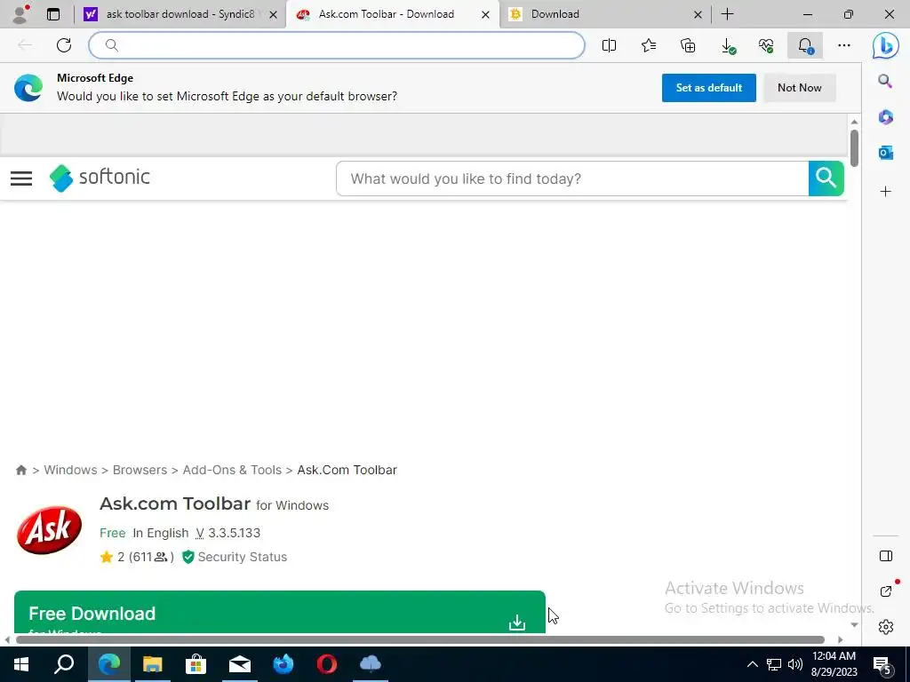
Task: Open the Windows breadcrumb link
Action: (70, 470)
